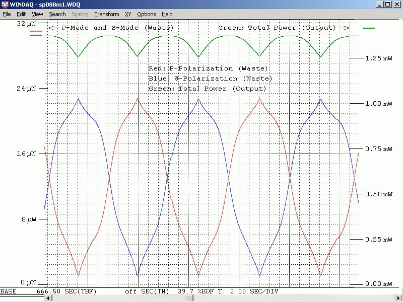Viewport: 403px width, 302px height.
Task: Open the File menu
Action: click(7, 14)
